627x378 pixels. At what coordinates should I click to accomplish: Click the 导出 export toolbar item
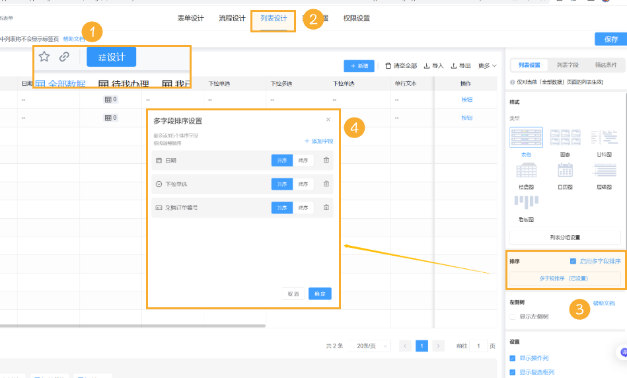tap(461, 65)
